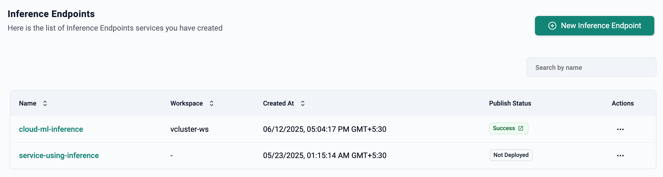Sort by Workspace using the sort arrows

(212, 103)
